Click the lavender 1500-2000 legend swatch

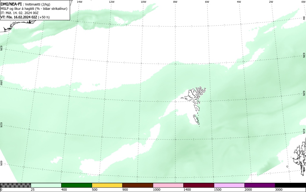(x=229, y=185)
